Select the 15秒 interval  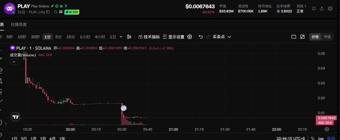point(22,37)
